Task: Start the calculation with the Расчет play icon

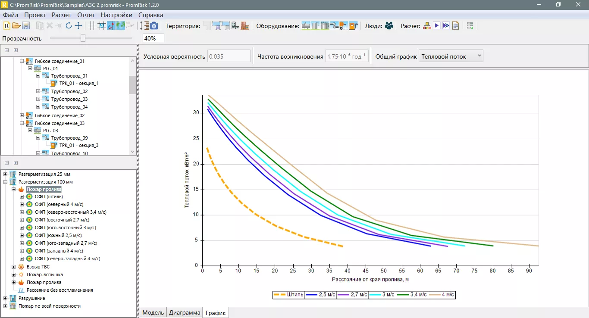Action: [437, 25]
